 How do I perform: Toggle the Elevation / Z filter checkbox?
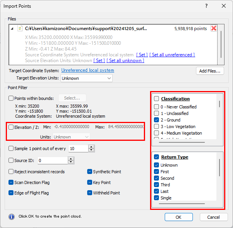click(x=11, y=127)
